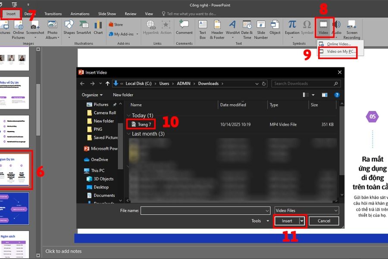Click the refresh button beside address bar
Image resolution: width=388 pixels, height=259 pixels.
point(264,84)
